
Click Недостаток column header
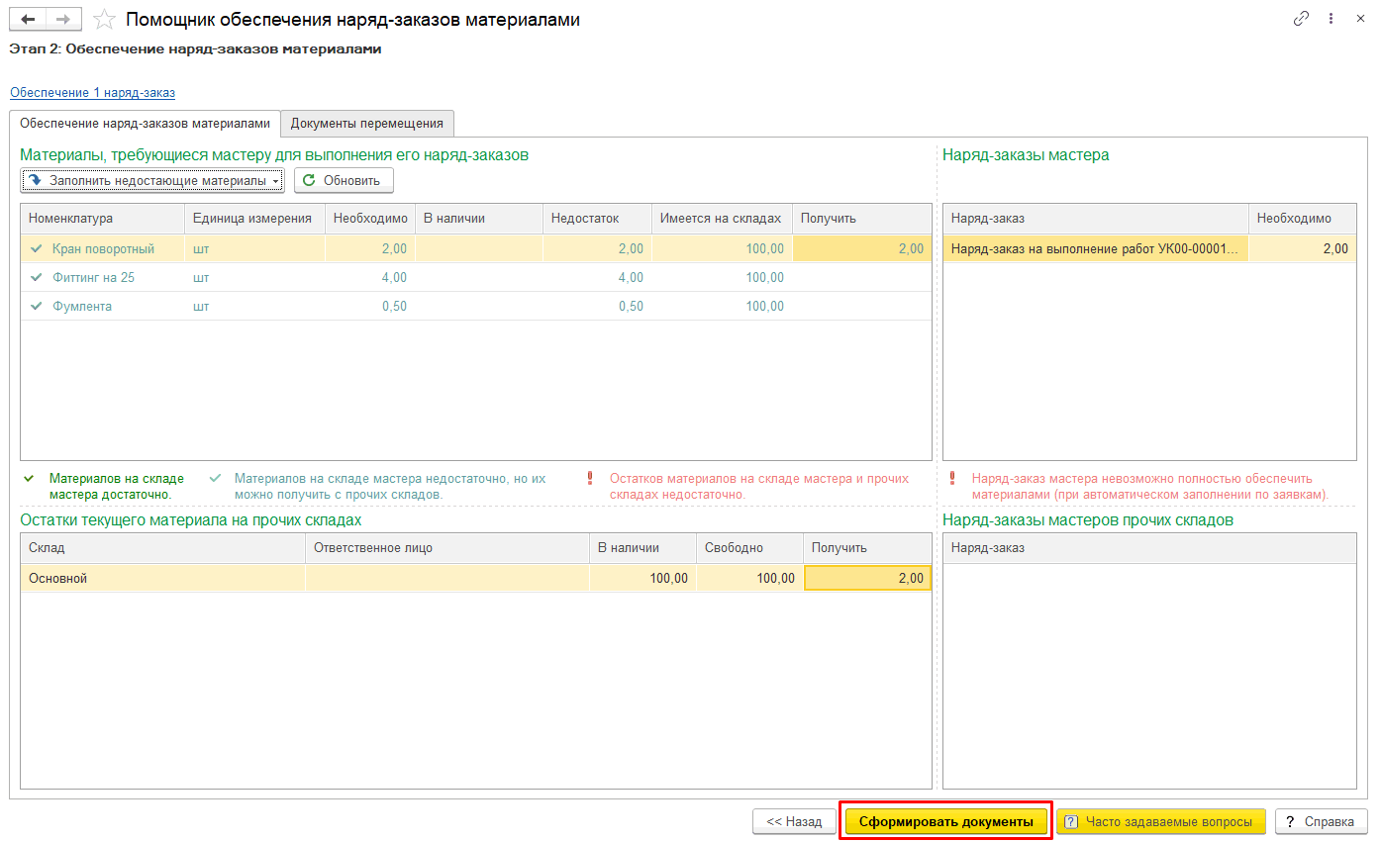pos(597,219)
